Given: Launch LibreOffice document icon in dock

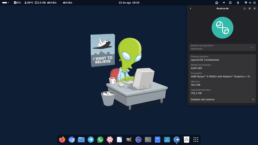Looking at the screenshot, I should pos(119,140).
